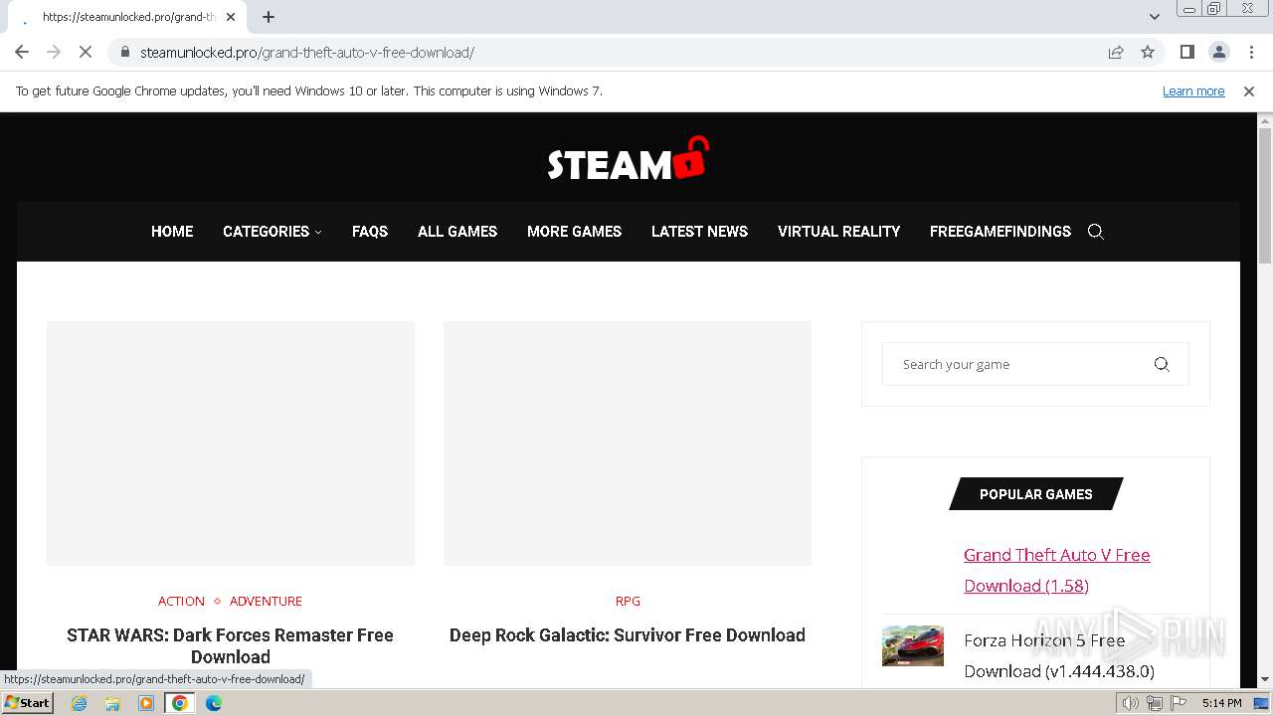Click the padlock site info icon

[124, 52]
